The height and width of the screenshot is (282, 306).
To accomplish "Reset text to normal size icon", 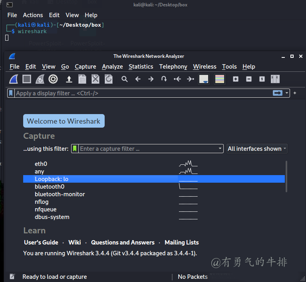I will click(262, 79).
